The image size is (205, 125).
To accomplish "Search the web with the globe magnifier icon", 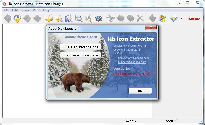I will coord(79,19).
